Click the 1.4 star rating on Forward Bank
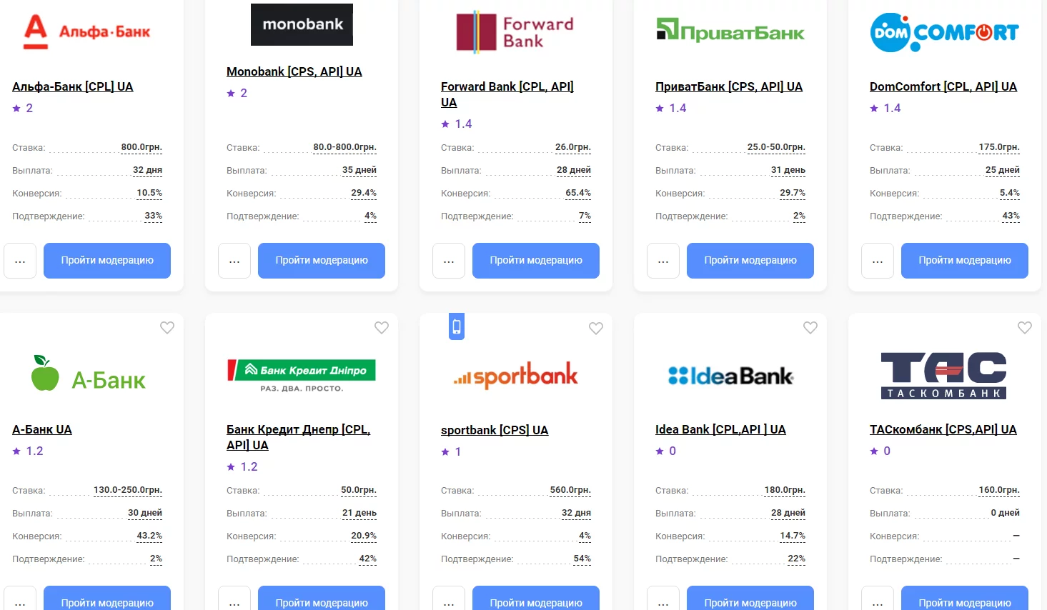Image resolution: width=1047 pixels, height=610 pixels. pyautogui.click(x=457, y=124)
